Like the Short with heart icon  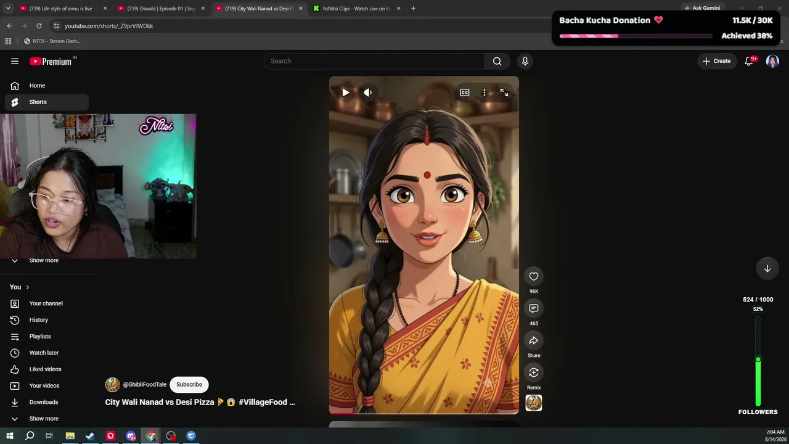coord(534,276)
